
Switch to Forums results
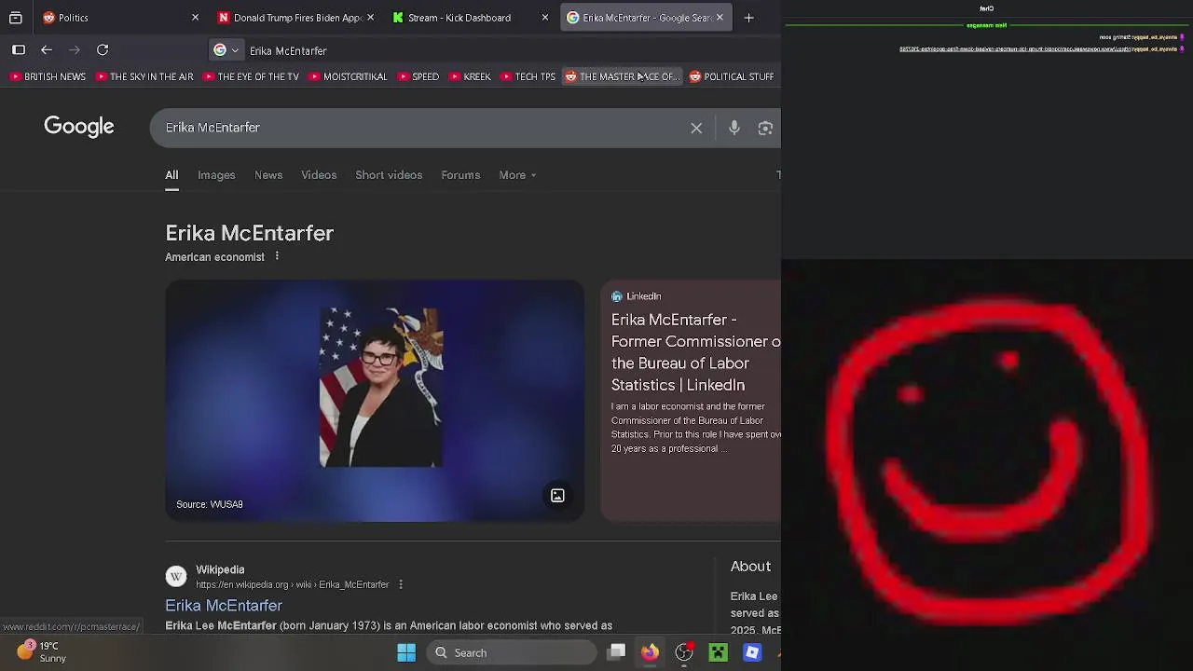(460, 175)
